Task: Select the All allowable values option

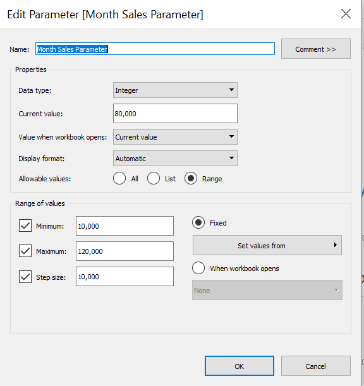Action: [119, 179]
